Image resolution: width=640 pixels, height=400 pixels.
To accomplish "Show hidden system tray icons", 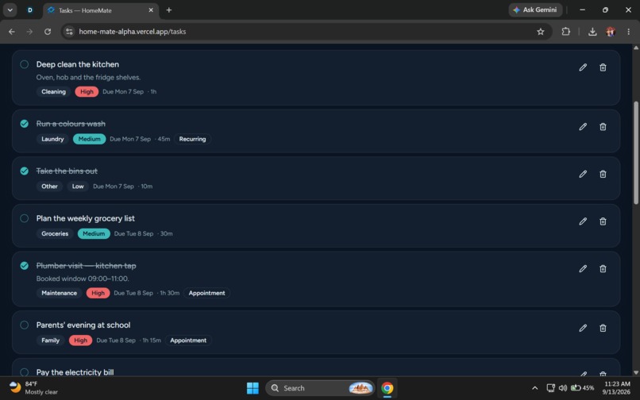I will click(x=534, y=388).
